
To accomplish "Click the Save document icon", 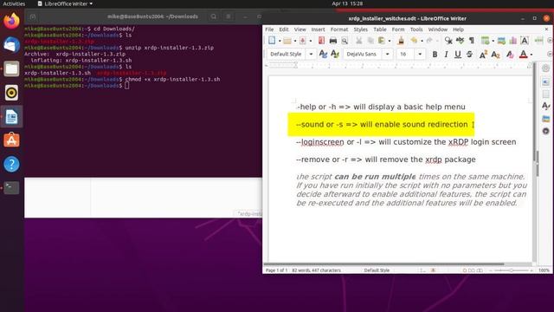I will [303, 41].
